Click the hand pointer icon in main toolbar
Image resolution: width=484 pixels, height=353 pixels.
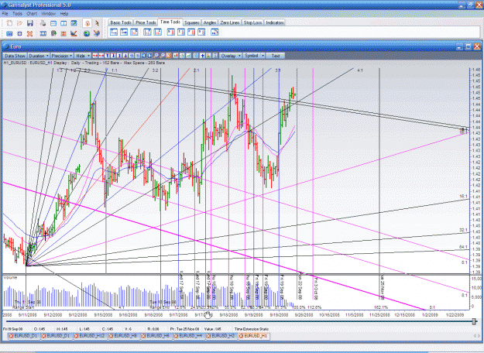coord(87,23)
